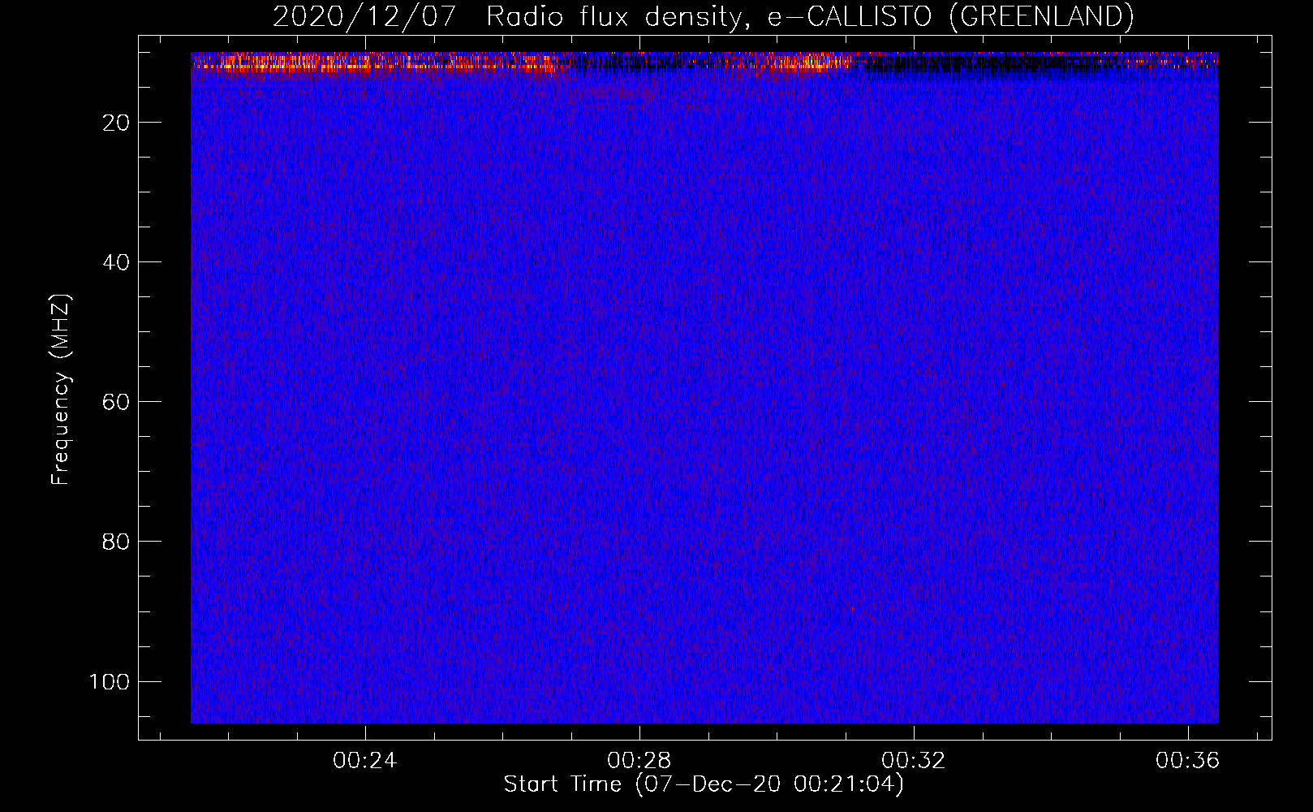Click the frequency tick label '20'
This screenshot has width=1313, height=812.
point(116,123)
